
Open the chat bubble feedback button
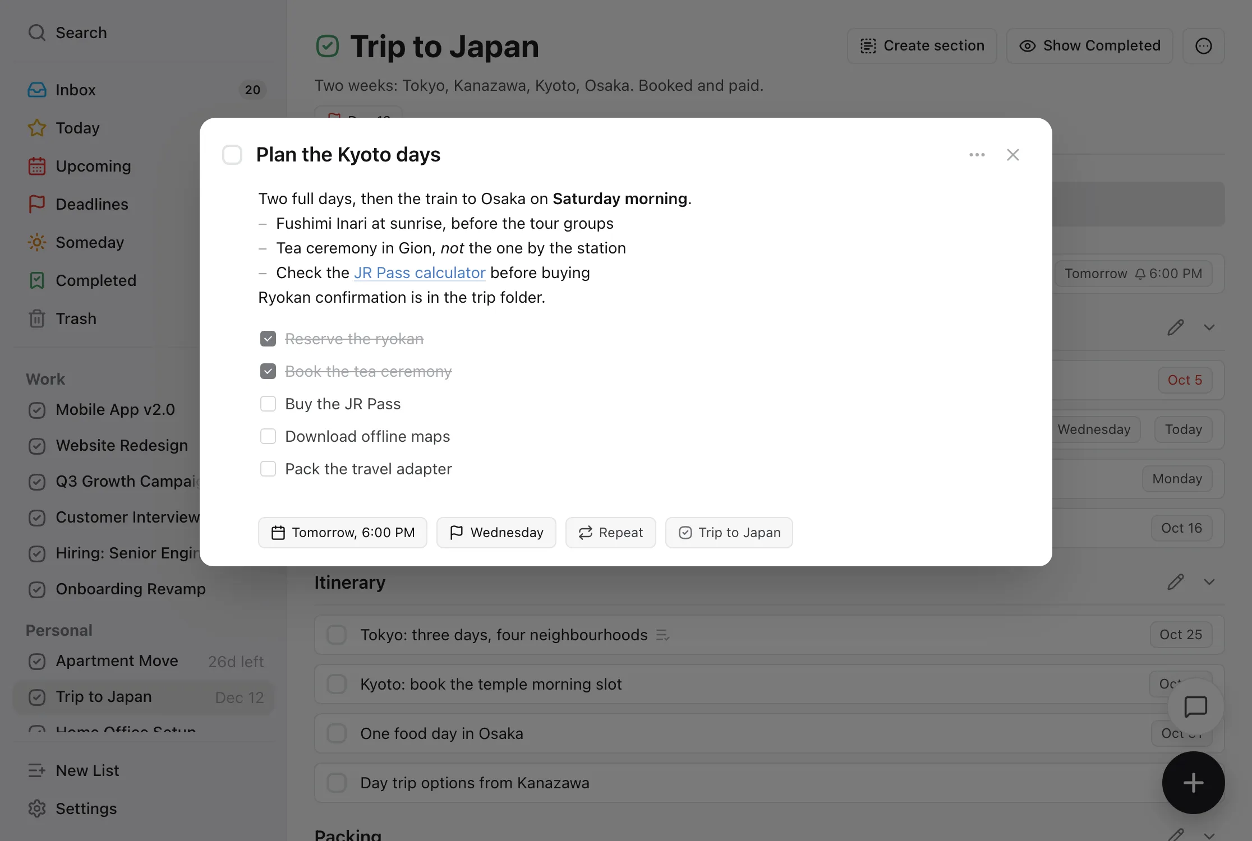1195,706
